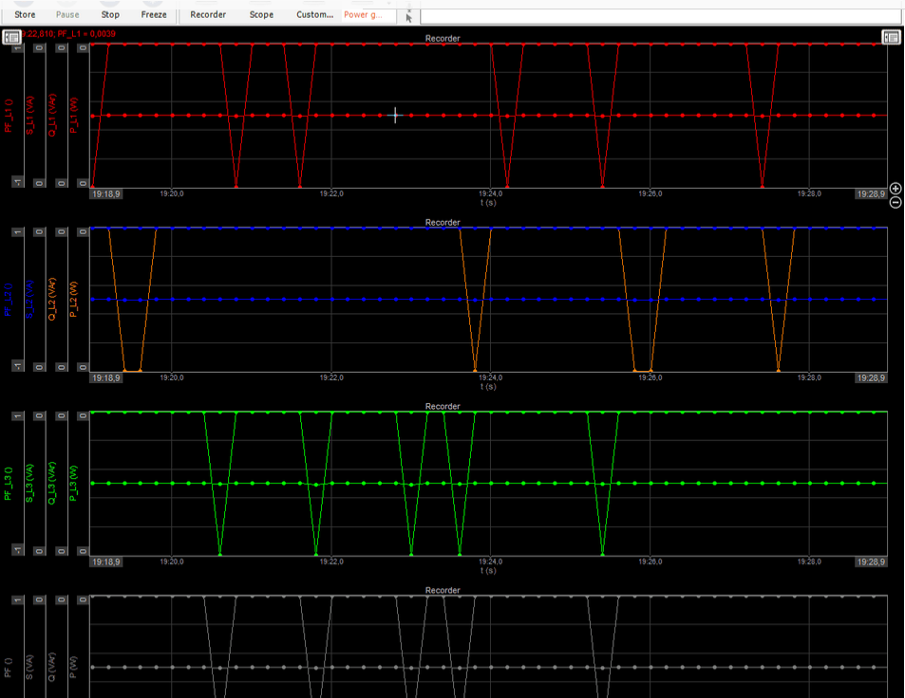Select the S_L3 (VA) axis label
Viewport: 905px width, 698px height.
pyautogui.click(x=29, y=484)
